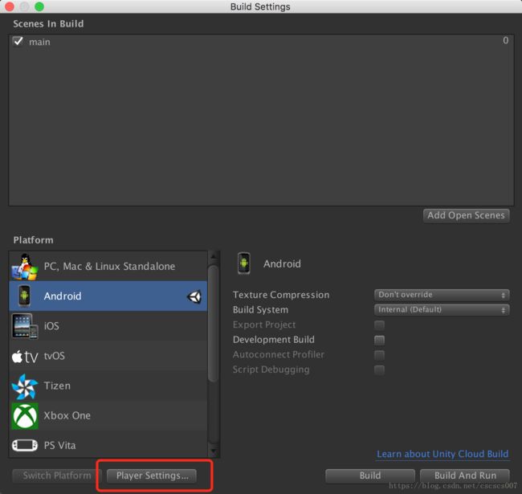The height and width of the screenshot is (494, 522).
Task: Select the Android platform row
Action: [108, 296]
